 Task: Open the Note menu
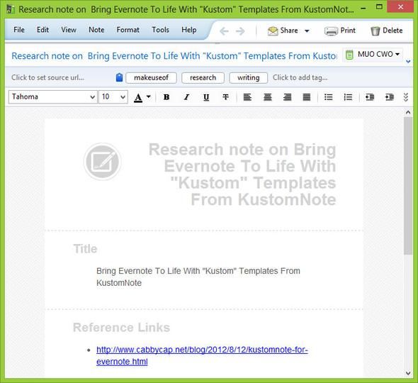[96, 30]
